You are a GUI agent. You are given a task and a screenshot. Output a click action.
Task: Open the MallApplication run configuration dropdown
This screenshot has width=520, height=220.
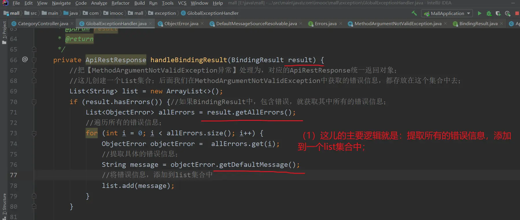click(447, 13)
